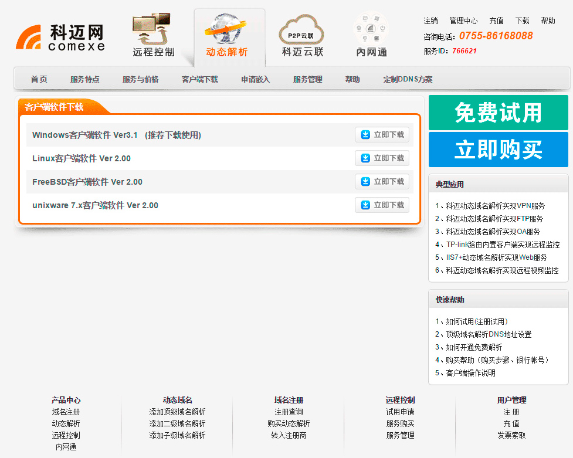Open 服务与价格 navigation item

tap(141, 79)
